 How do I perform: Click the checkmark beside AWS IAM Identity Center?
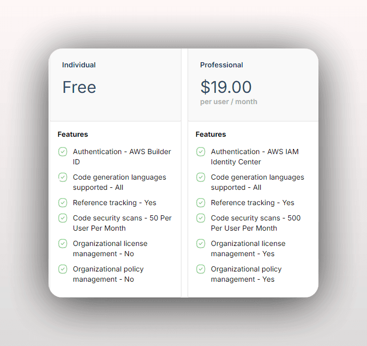201,152
